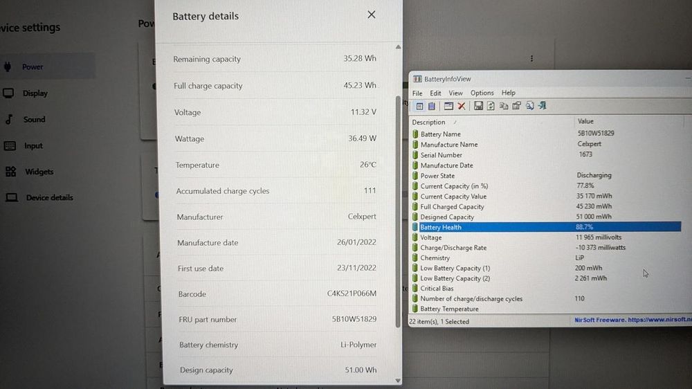Screen dimensions: 692x389
Task: Click the Design capacity value 51.00 Wh
Action: [x=361, y=370]
